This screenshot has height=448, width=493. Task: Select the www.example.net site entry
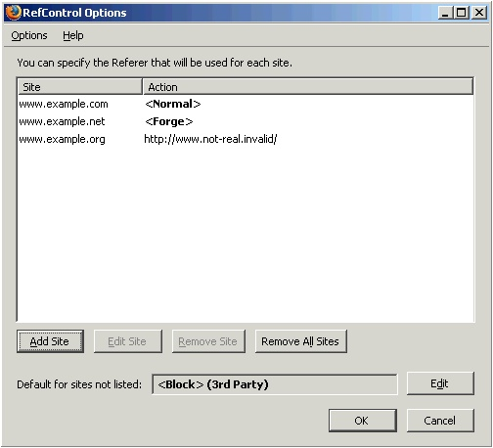click(62, 121)
